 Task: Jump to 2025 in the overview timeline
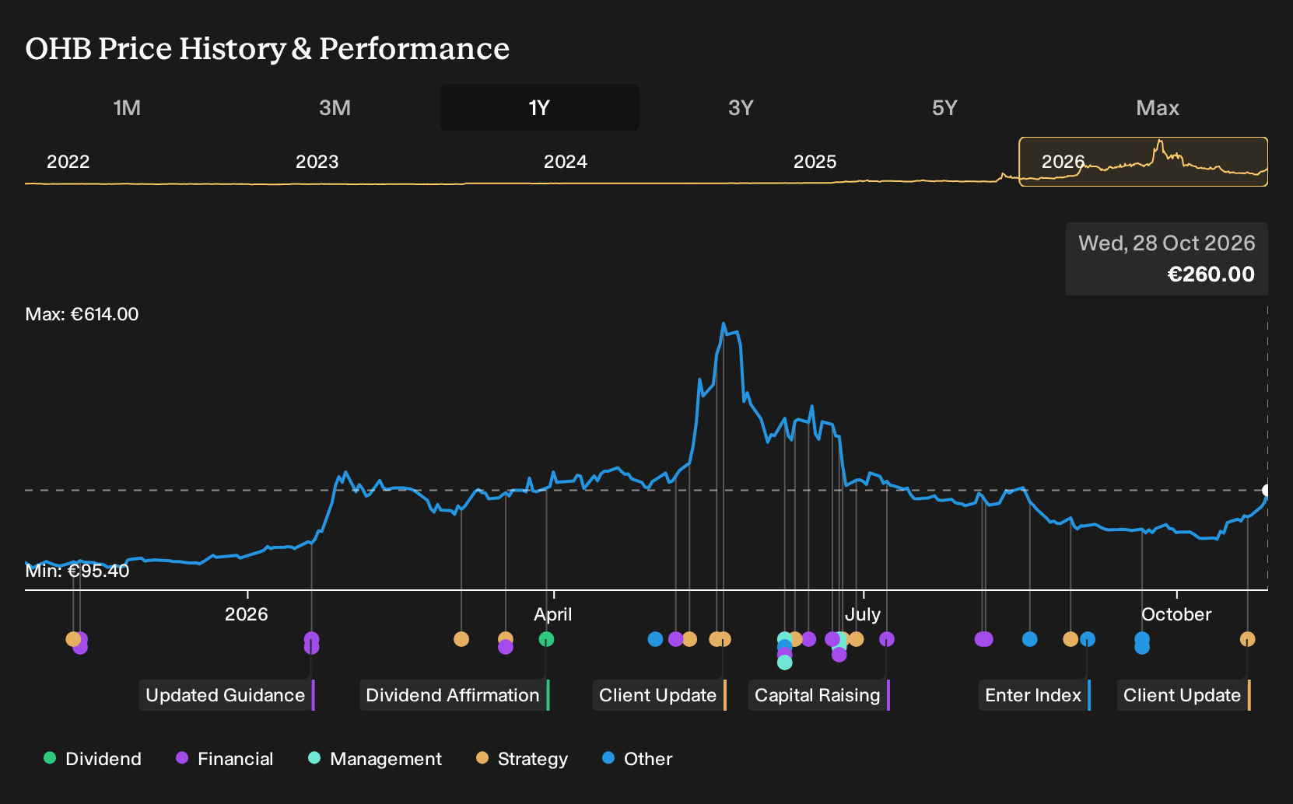coord(815,162)
